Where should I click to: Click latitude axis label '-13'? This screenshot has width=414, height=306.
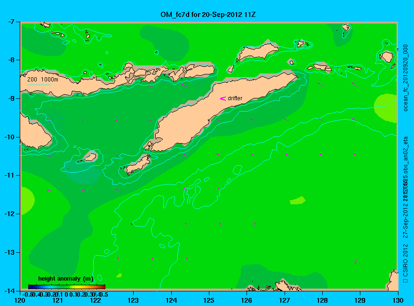pos(9,252)
